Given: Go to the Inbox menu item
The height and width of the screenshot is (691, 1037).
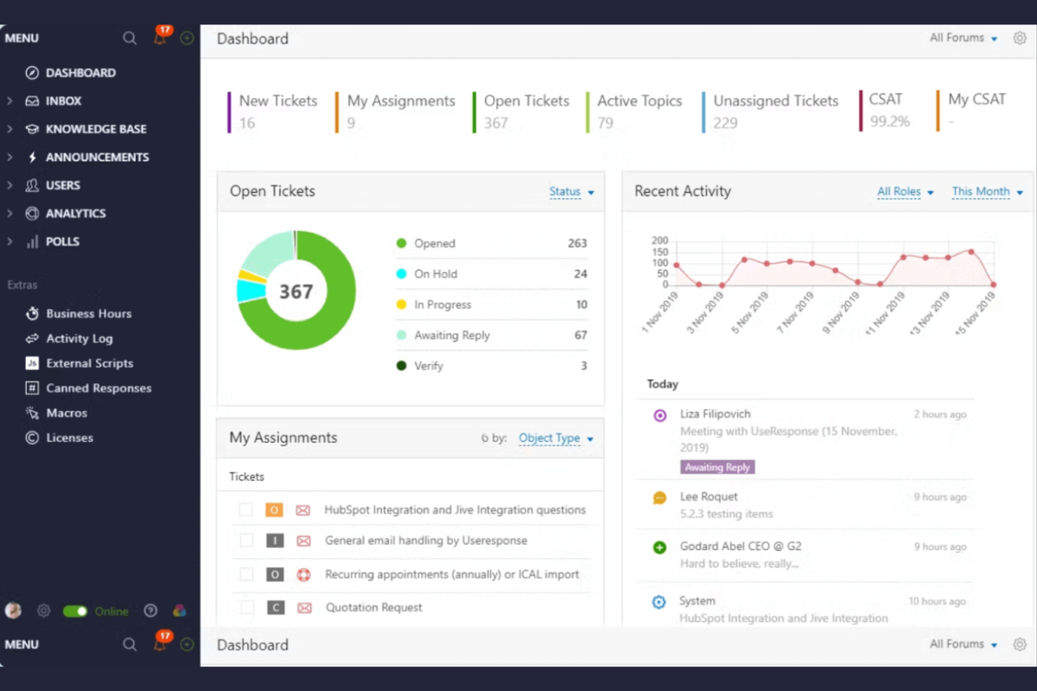Looking at the screenshot, I should (x=63, y=100).
